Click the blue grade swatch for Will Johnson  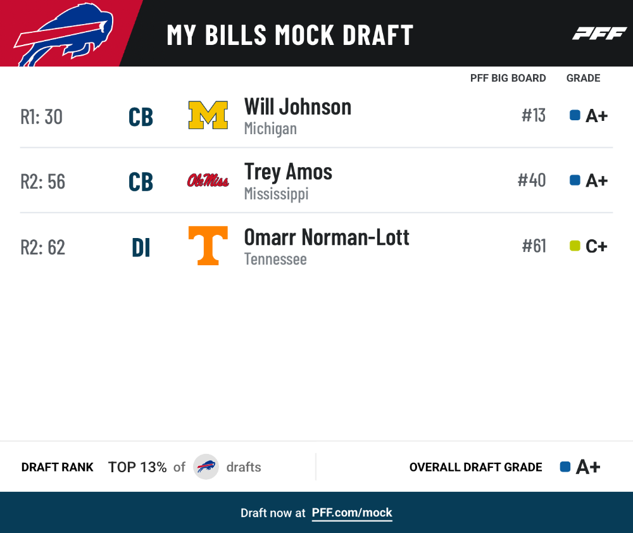(575, 115)
